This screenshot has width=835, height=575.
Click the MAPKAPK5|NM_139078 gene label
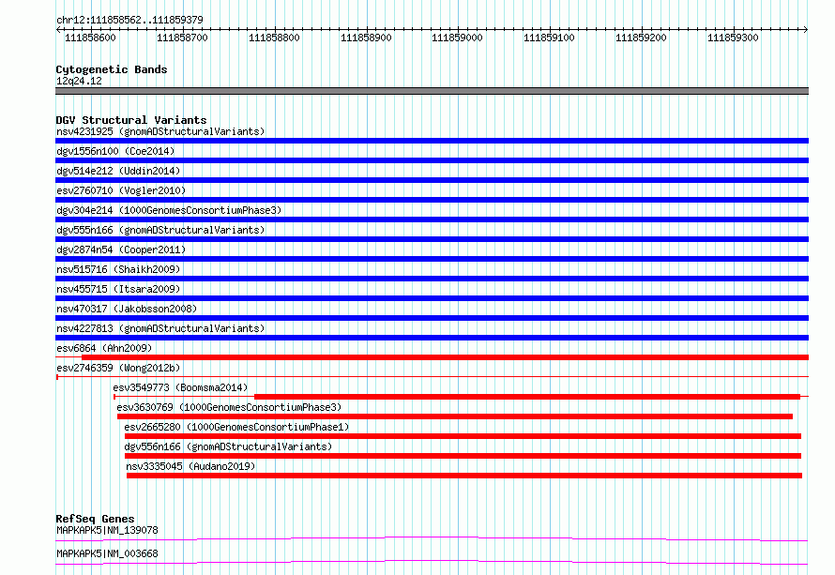point(107,530)
